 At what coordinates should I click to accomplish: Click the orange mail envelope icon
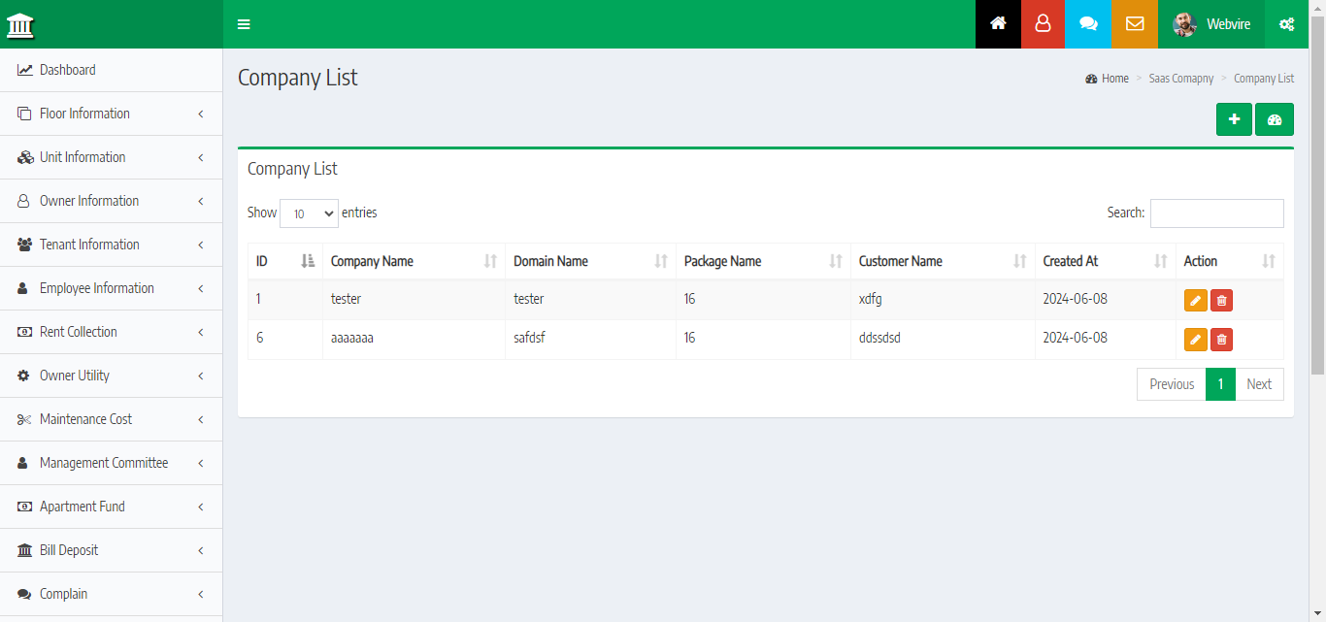tap(1134, 24)
